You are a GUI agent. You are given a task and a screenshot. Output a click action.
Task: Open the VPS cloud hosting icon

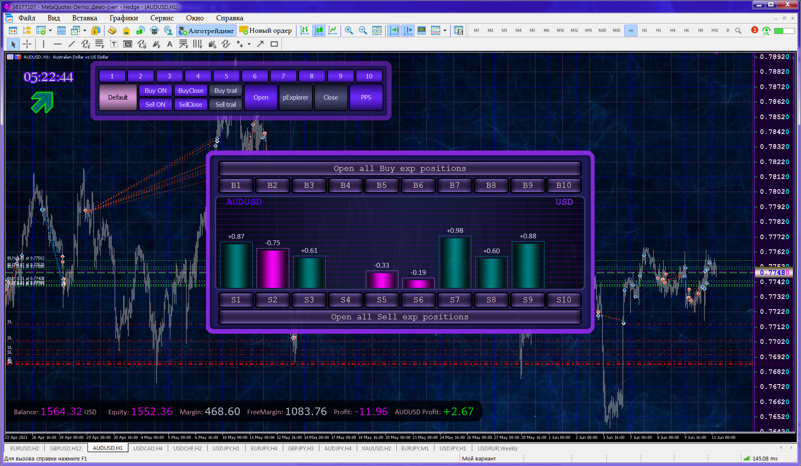pyautogui.click(x=154, y=31)
